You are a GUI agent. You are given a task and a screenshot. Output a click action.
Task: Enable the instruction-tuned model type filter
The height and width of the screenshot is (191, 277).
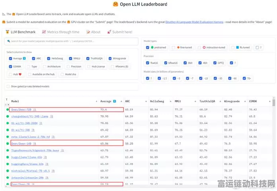(x=199, y=47)
